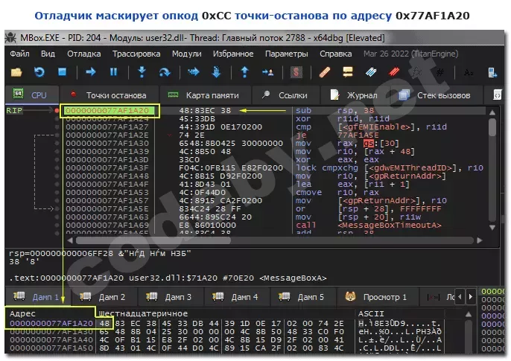
Task: Show the Labels list (blue tags icon)
Action: (371, 71)
